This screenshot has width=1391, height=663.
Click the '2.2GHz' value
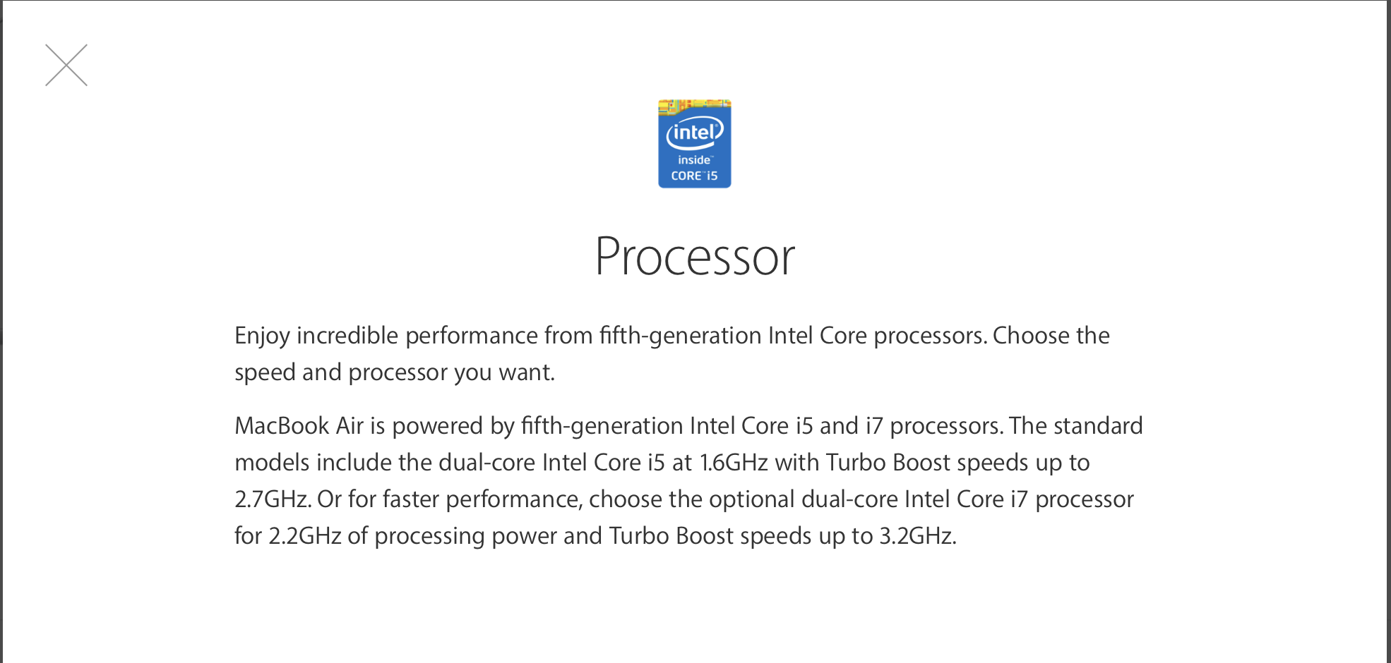(x=305, y=536)
